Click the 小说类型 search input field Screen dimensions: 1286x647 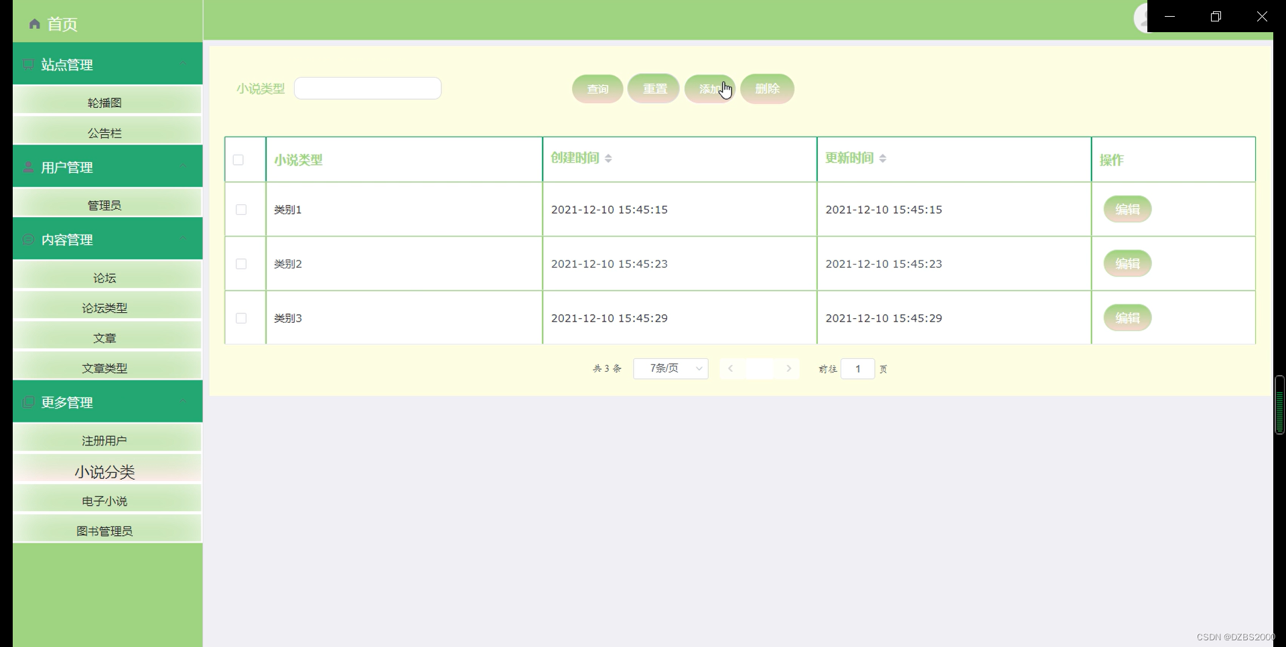pos(368,88)
